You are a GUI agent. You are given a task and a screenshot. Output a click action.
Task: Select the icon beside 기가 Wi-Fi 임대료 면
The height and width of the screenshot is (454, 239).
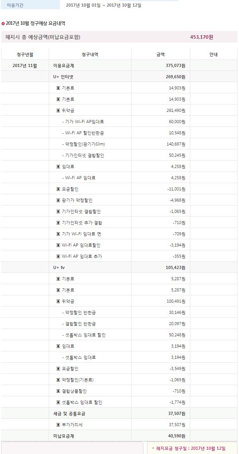[x=58, y=234]
